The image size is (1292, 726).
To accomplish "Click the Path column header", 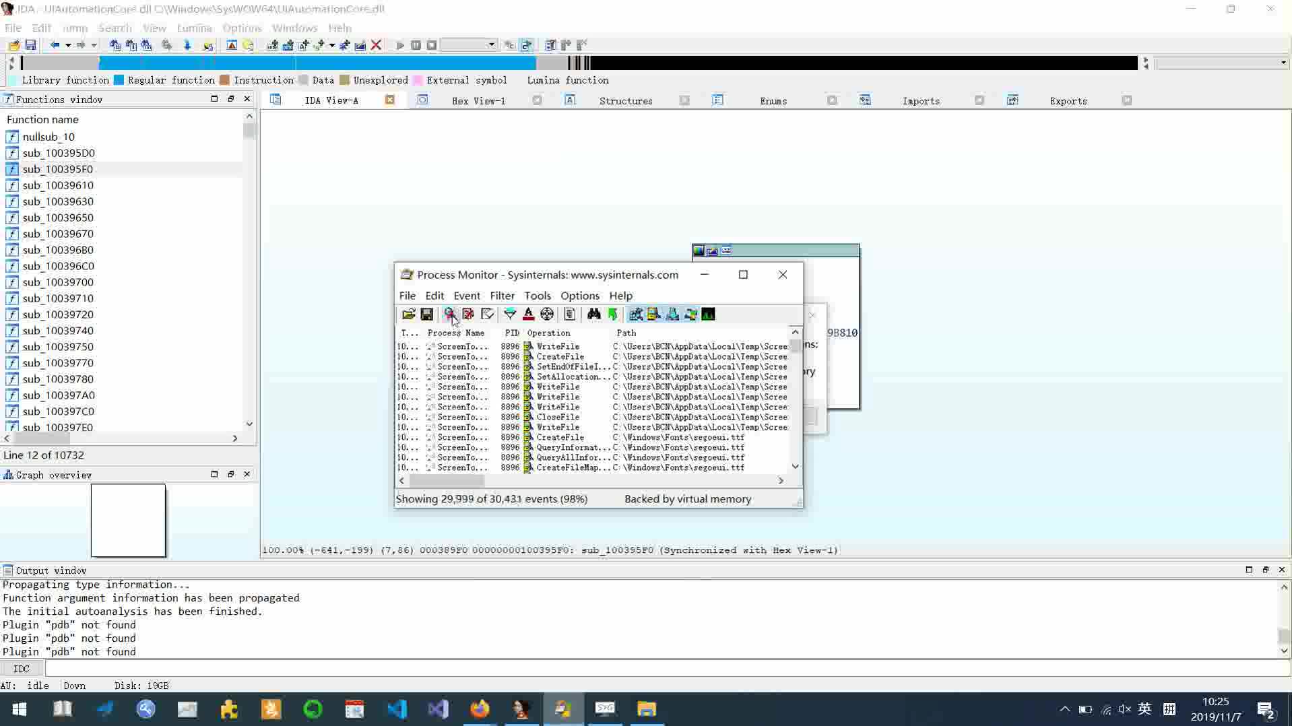I will [x=701, y=333].
